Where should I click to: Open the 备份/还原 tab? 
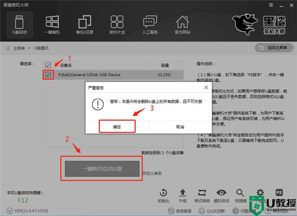click(x=85, y=25)
